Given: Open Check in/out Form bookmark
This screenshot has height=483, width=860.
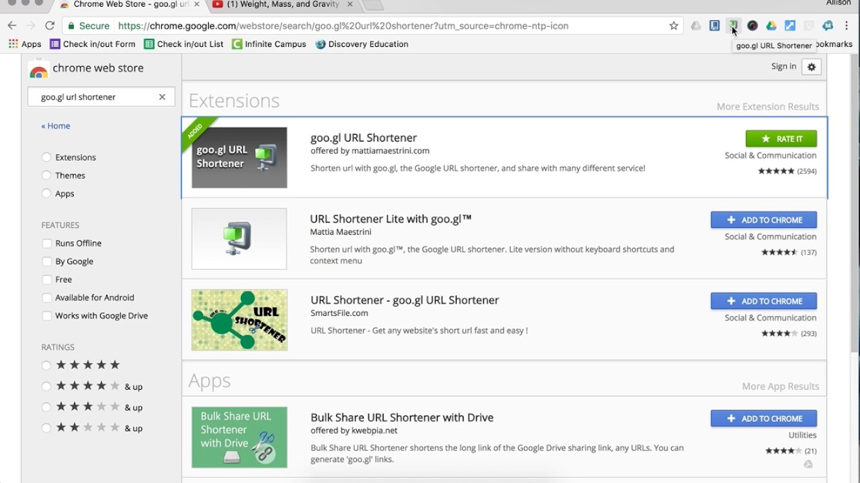Looking at the screenshot, I should (93, 44).
